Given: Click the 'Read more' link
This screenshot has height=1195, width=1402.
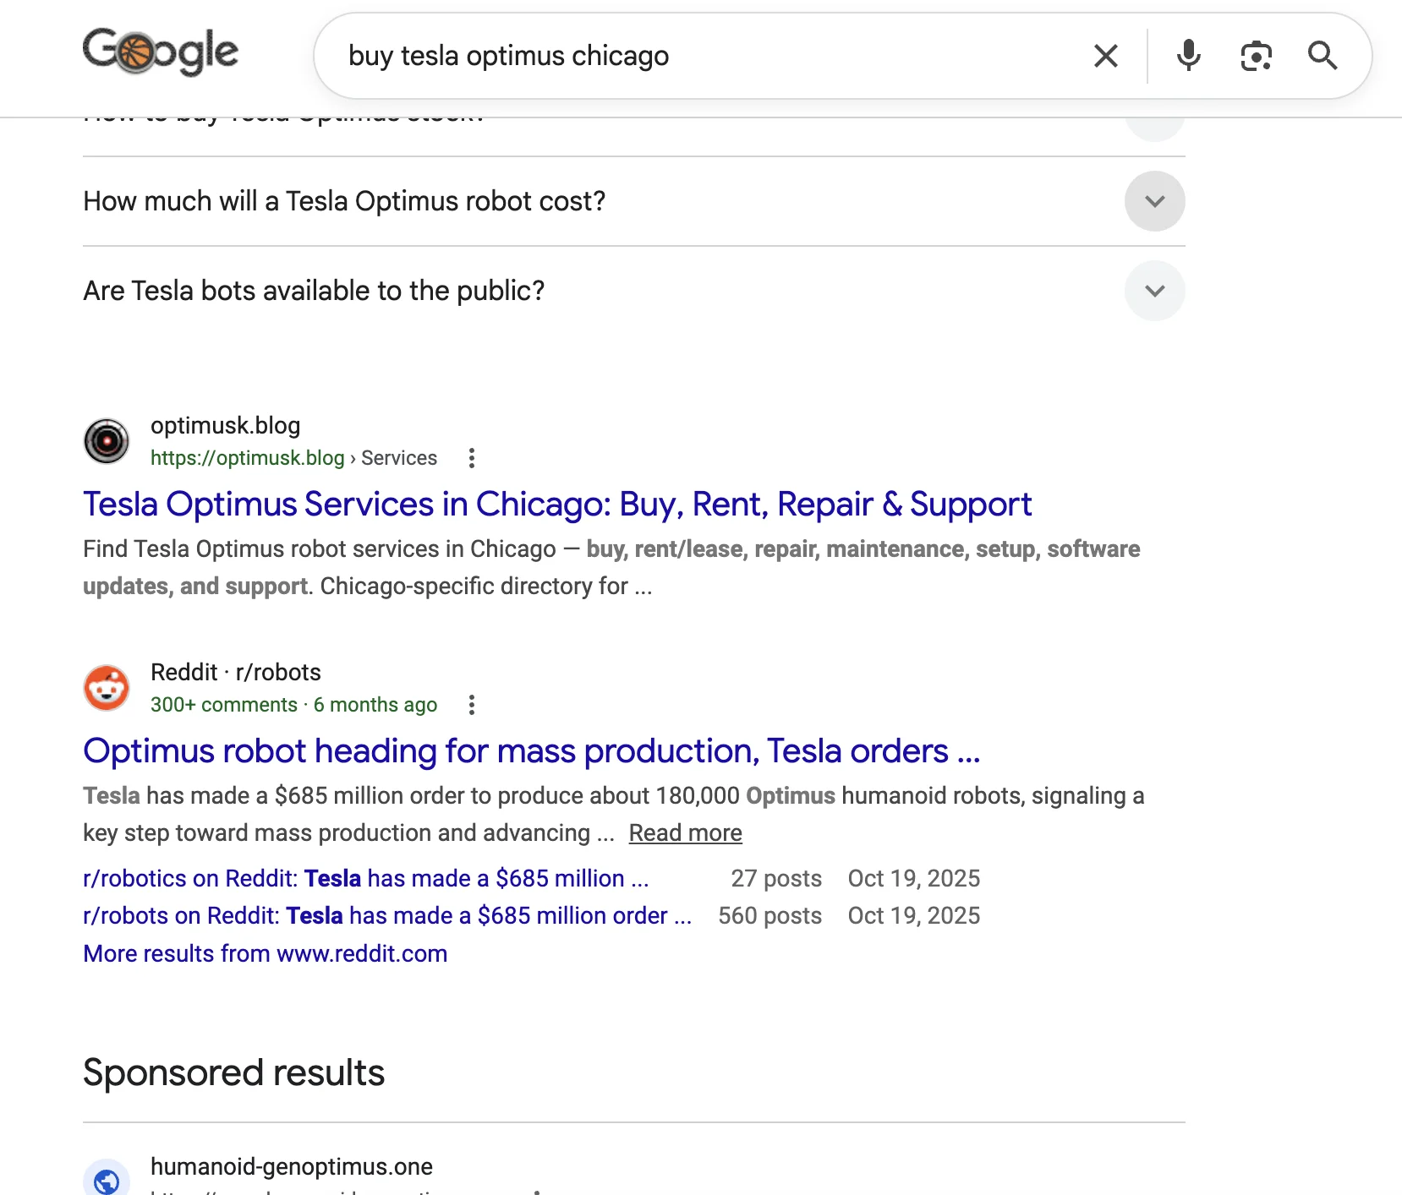Looking at the screenshot, I should click(685, 833).
